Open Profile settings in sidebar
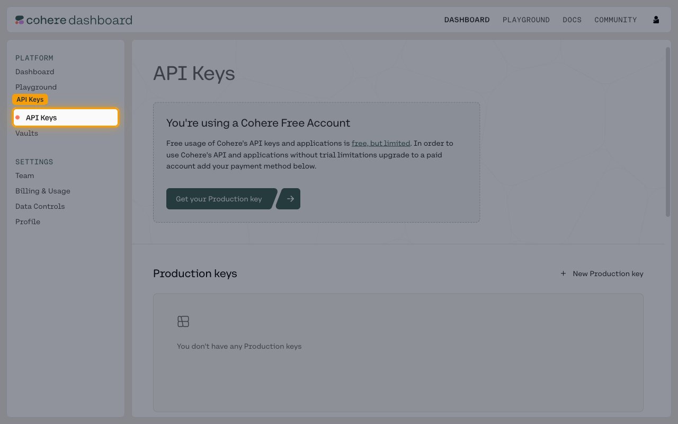The image size is (678, 424). (28, 222)
